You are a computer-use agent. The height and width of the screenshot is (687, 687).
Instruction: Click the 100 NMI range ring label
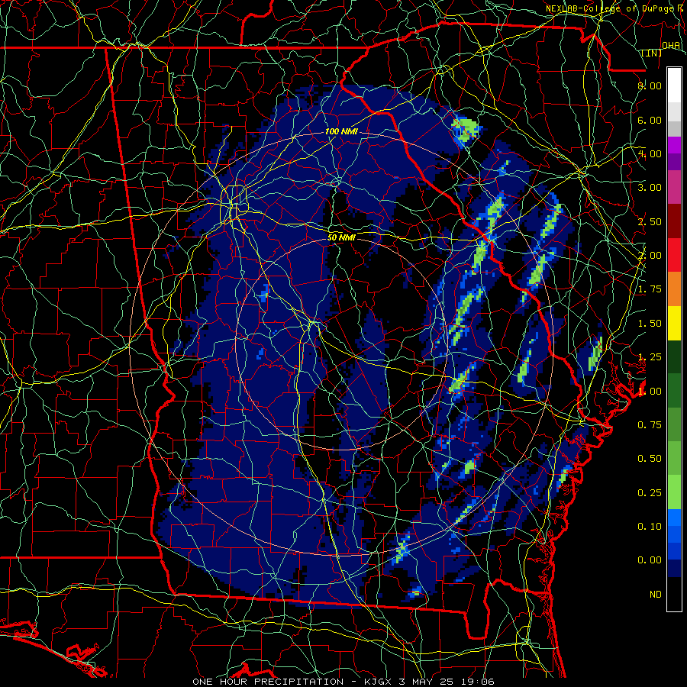point(341,131)
